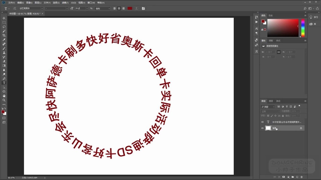
Task: Select the Move tool
Action: pyautogui.click(x=4, y=18)
